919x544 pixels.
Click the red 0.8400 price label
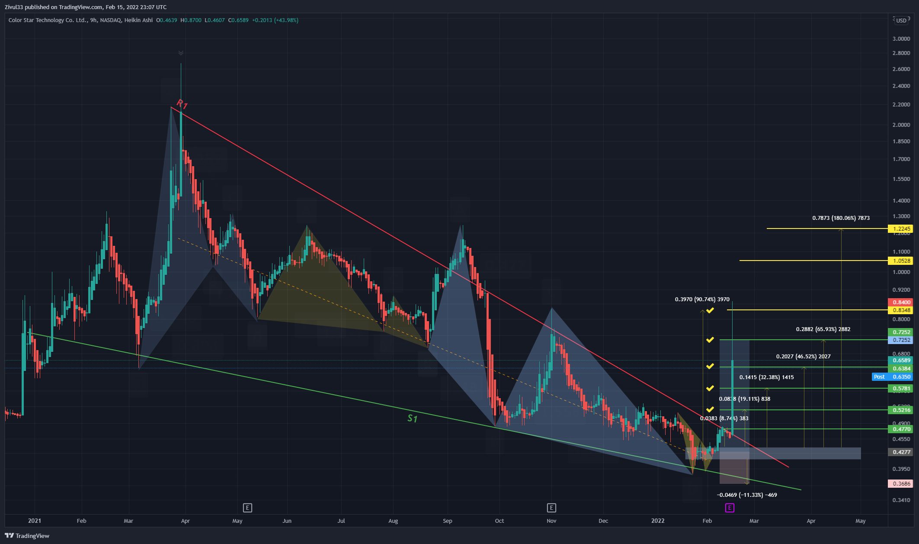pyautogui.click(x=900, y=303)
